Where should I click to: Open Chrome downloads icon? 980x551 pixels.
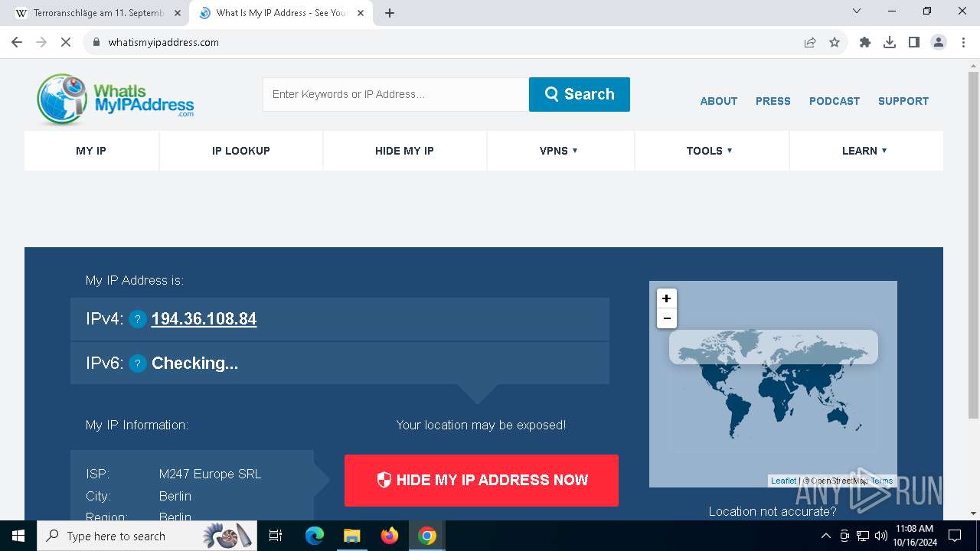click(890, 42)
